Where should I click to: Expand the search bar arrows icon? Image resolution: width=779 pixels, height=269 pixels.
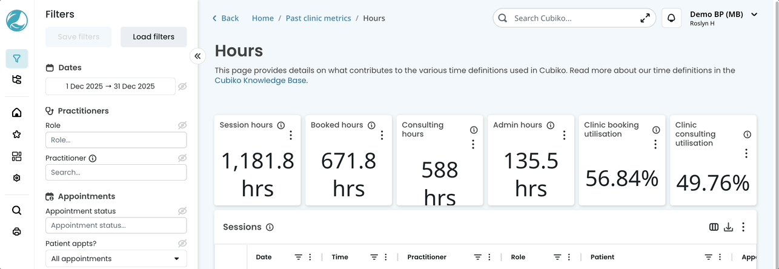pos(645,18)
